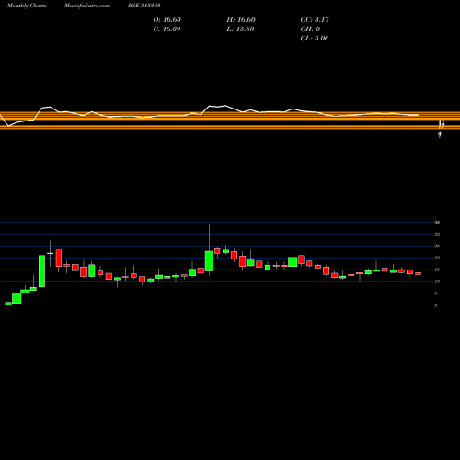Click the price axis label '8'
This screenshot has height=460, width=460.
436,293
